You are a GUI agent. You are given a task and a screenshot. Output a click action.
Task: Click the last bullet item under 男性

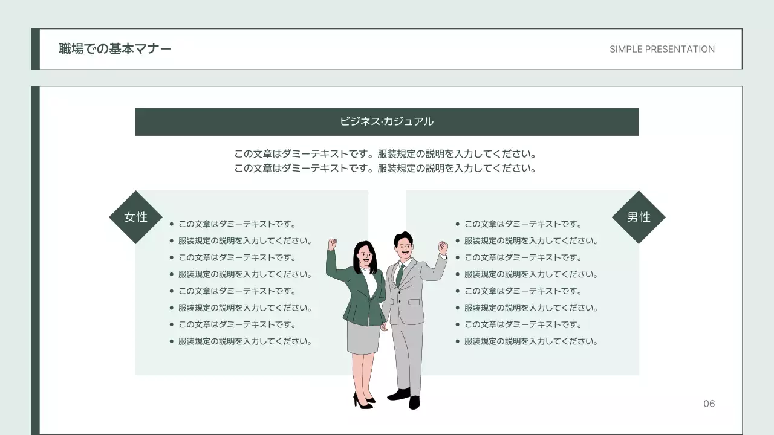[530, 341]
